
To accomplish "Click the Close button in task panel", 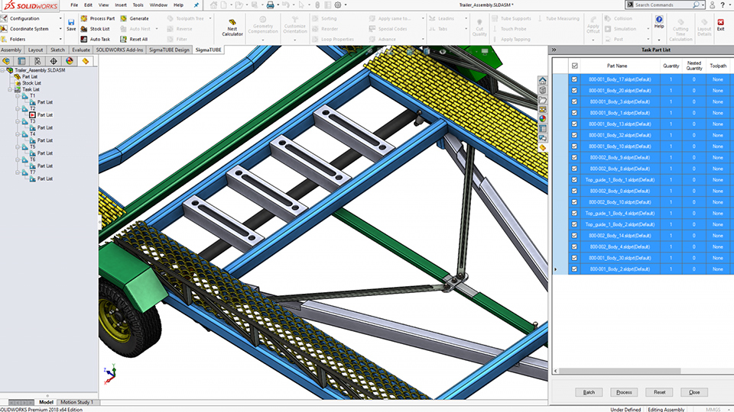I will [x=694, y=392].
